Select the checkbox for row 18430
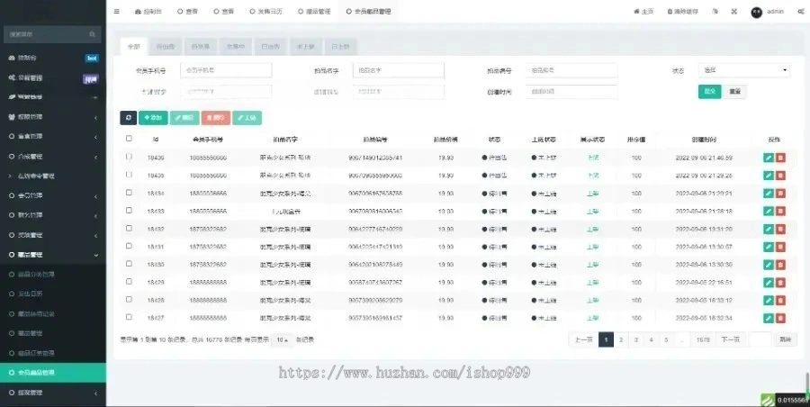Viewport: 810px width, 407px height. (129, 264)
